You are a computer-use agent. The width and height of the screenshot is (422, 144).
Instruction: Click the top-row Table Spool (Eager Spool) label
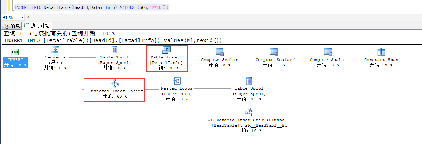pyautogui.click(x=114, y=60)
